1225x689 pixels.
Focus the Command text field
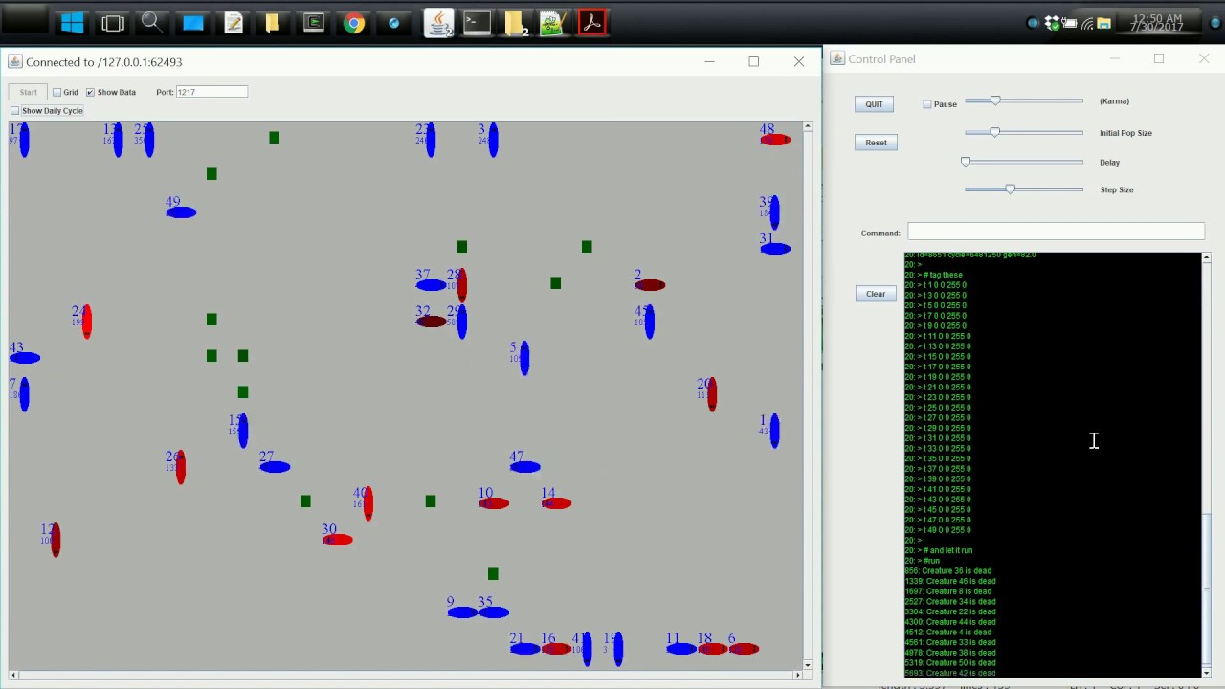coord(1056,232)
